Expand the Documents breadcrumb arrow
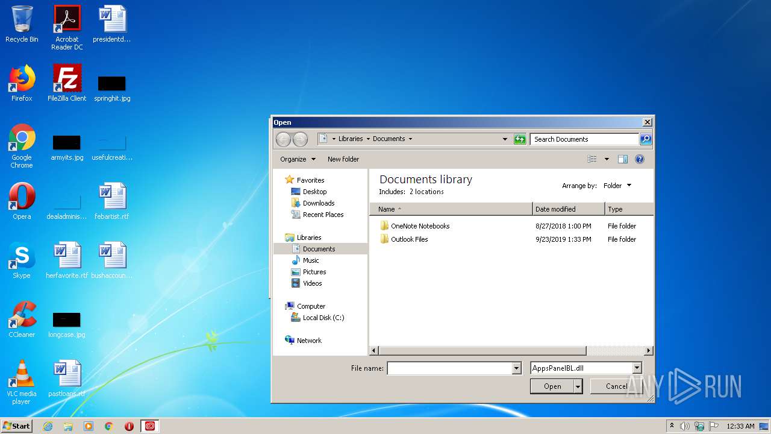The width and height of the screenshot is (771, 434). click(410, 139)
